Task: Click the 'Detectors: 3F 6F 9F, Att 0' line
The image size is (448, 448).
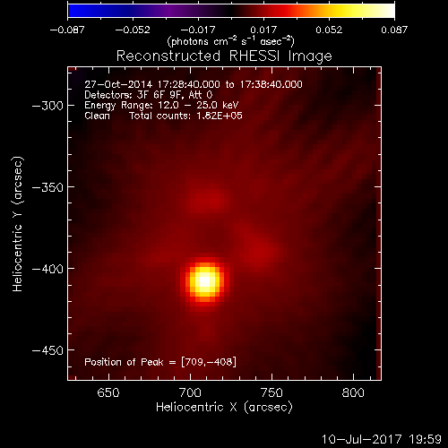Action: (x=149, y=95)
